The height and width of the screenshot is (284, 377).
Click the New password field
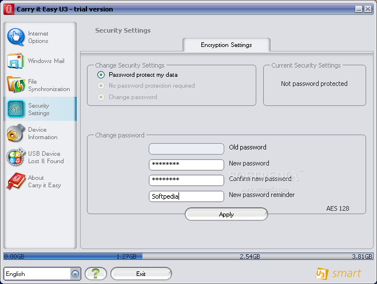(x=186, y=165)
